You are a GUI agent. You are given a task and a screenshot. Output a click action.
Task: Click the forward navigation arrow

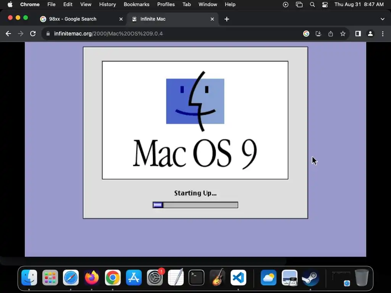click(21, 34)
